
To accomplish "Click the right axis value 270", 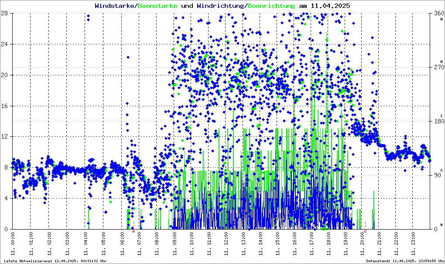I will [x=439, y=68].
